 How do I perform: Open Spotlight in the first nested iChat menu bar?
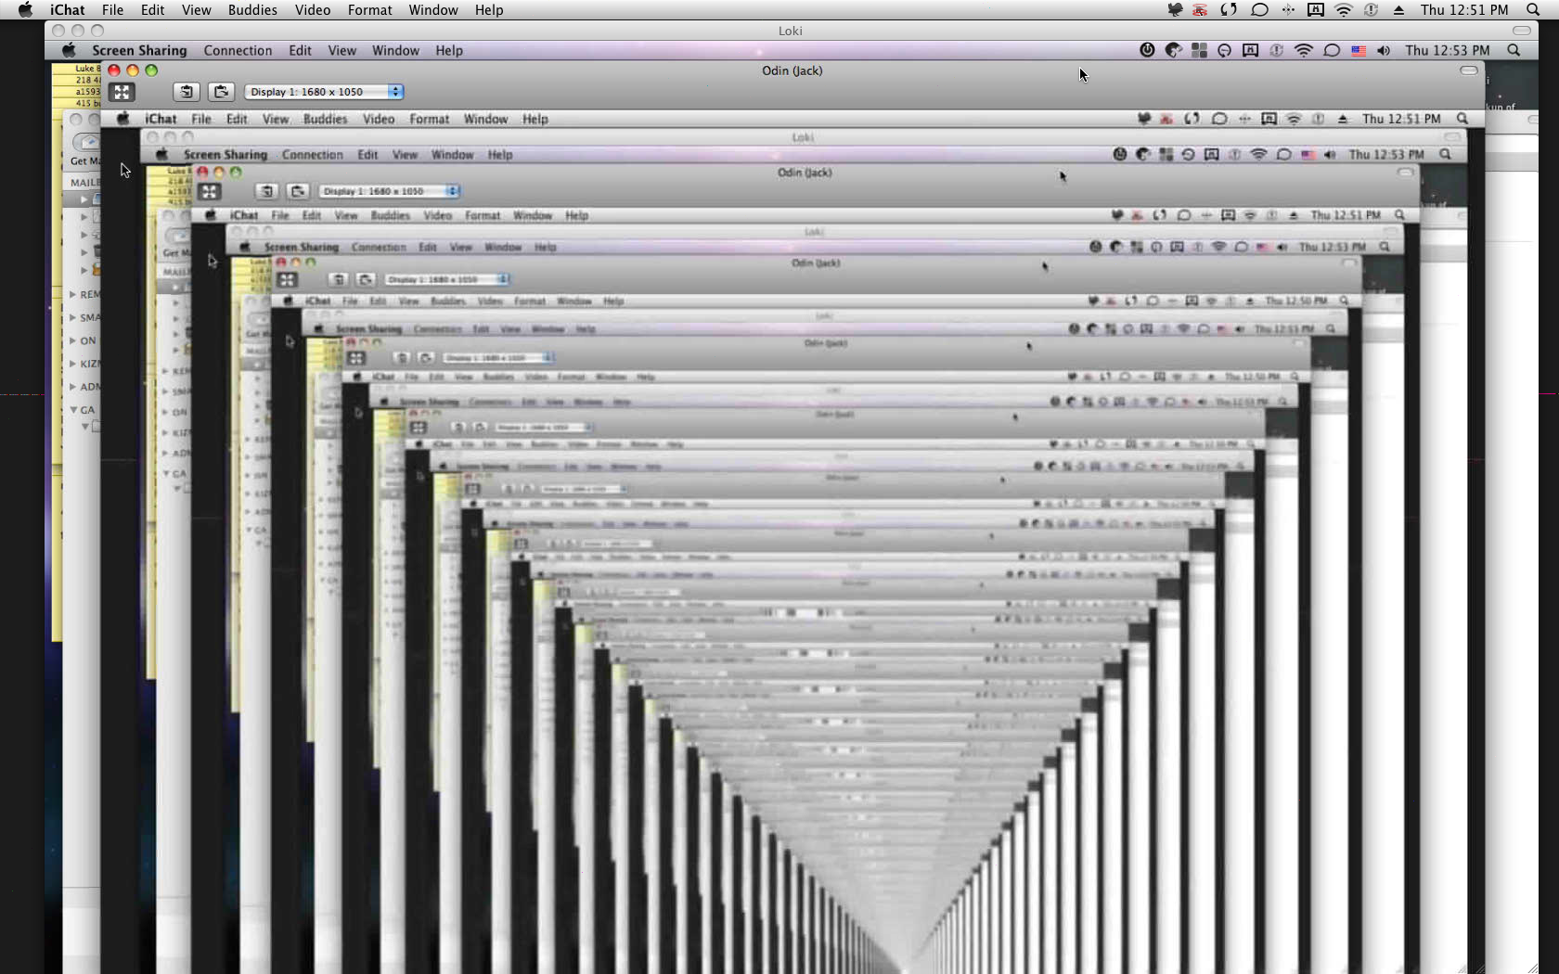[x=1462, y=119]
